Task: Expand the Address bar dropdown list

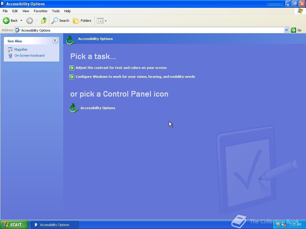Action: 286,30
